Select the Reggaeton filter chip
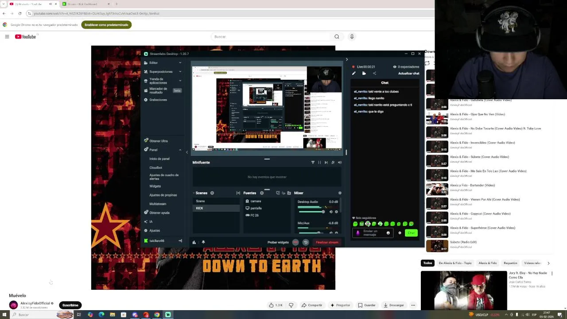Screen dimensions: 567x319 coord(510,263)
